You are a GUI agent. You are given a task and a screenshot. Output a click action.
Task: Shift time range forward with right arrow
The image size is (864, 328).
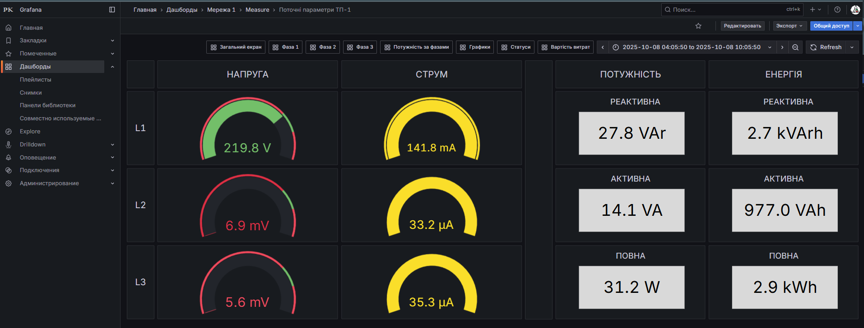[782, 47]
